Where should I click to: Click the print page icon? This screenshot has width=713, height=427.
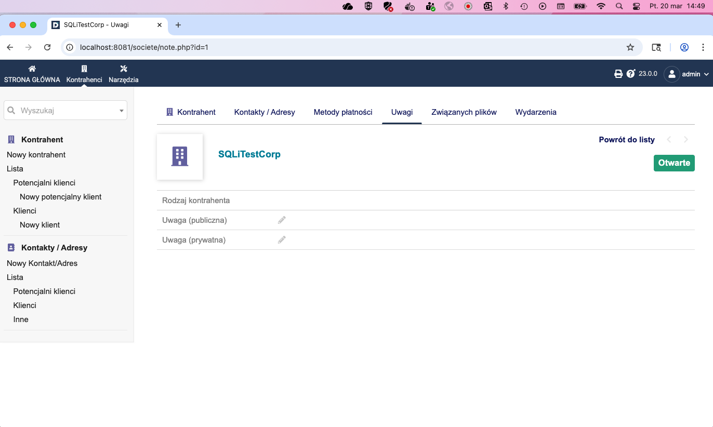tap(618, 74)
